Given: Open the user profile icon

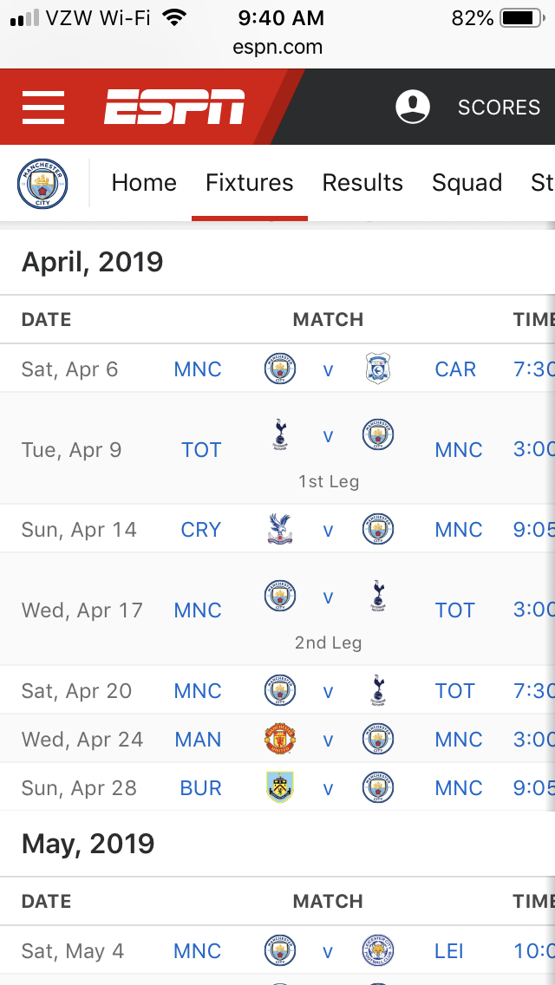Looking at the screenshot, I should tap(413, 107).
